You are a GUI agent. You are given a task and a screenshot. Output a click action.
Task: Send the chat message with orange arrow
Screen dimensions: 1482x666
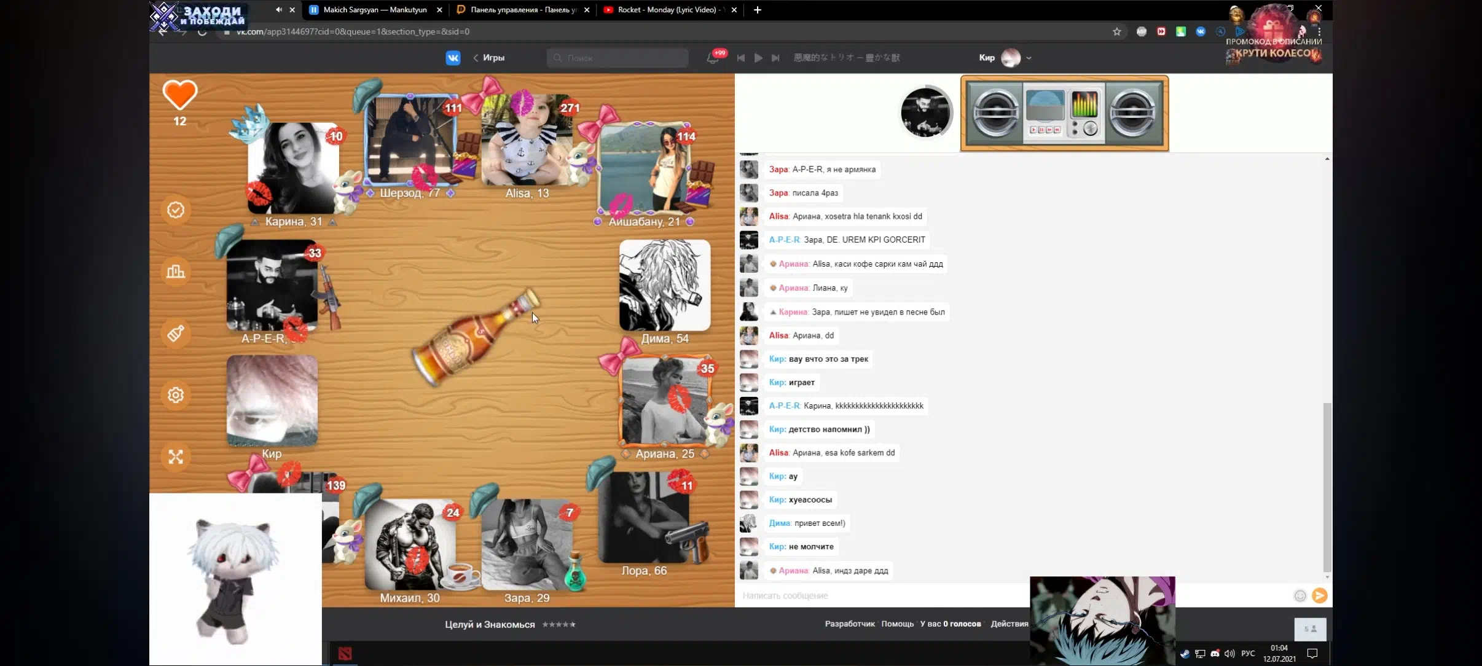[1320, 595]
